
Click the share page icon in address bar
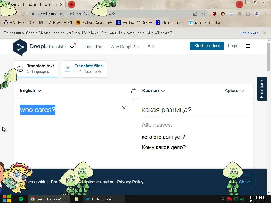(x=195, y=14)
